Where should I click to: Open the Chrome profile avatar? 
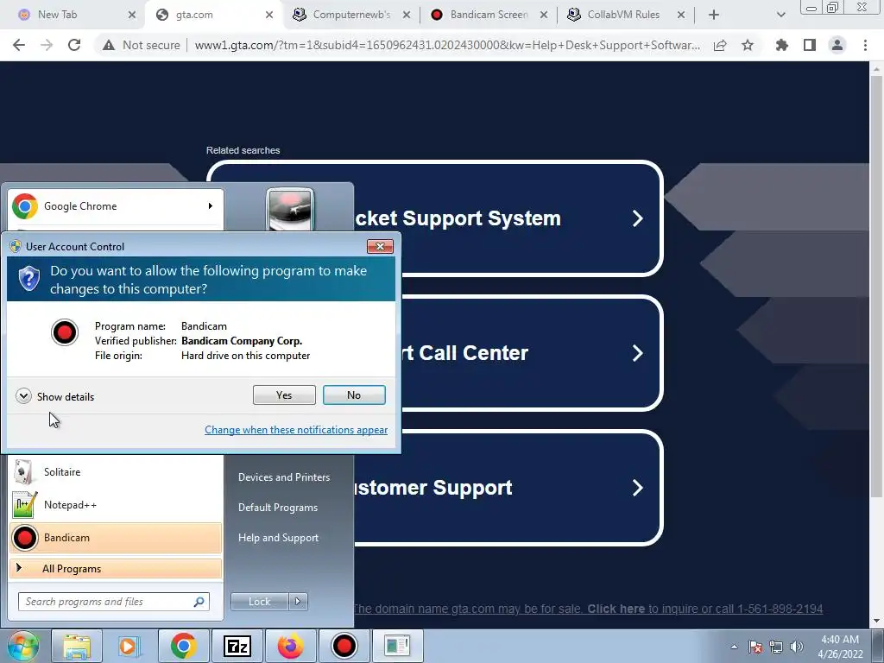coord(837,45)
